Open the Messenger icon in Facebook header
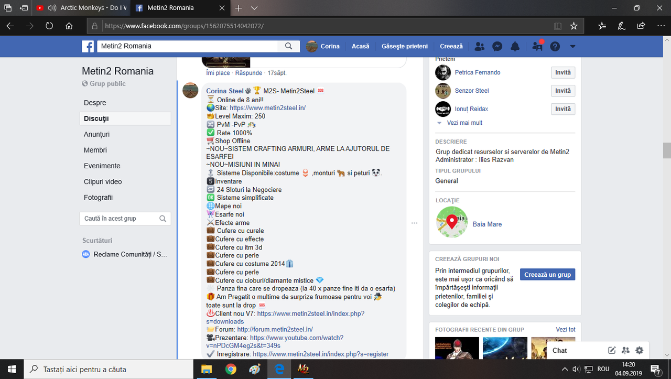Viewport: 671px width, 379px height. tap(497, 46)
